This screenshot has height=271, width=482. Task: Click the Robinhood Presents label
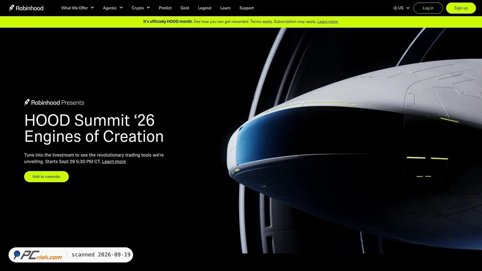coord(54,102)
